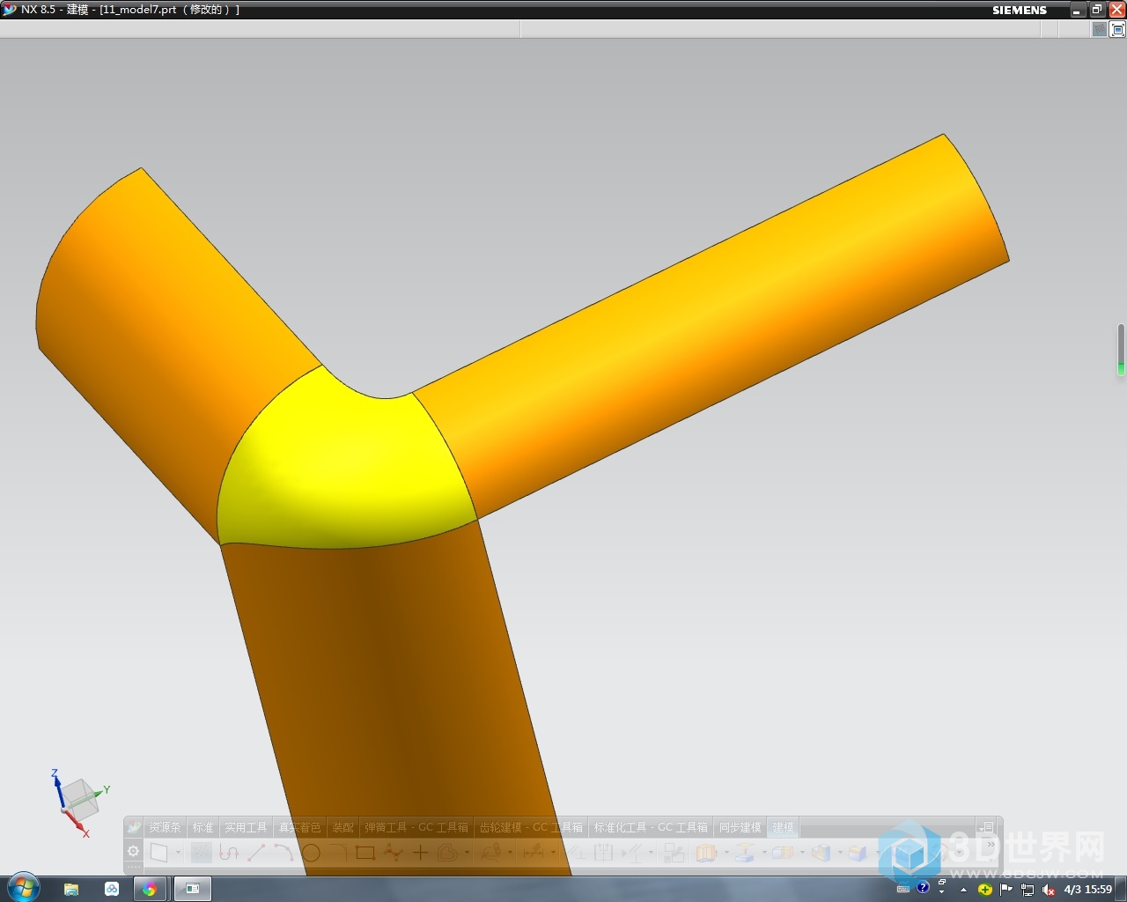Switch to the 同步建模 tab
1127x902 pixels.
click(740, 827)
